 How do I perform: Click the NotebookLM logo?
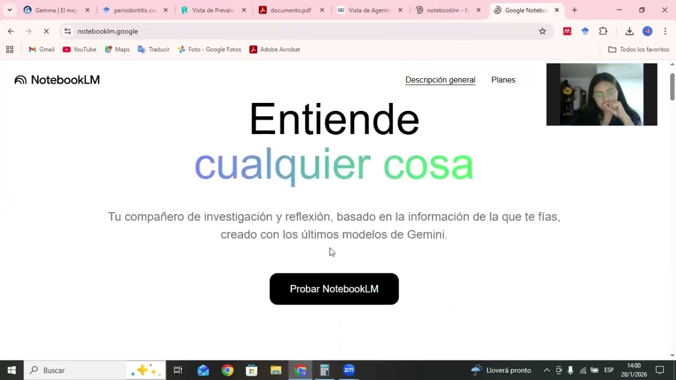click(x=57, y=80)
